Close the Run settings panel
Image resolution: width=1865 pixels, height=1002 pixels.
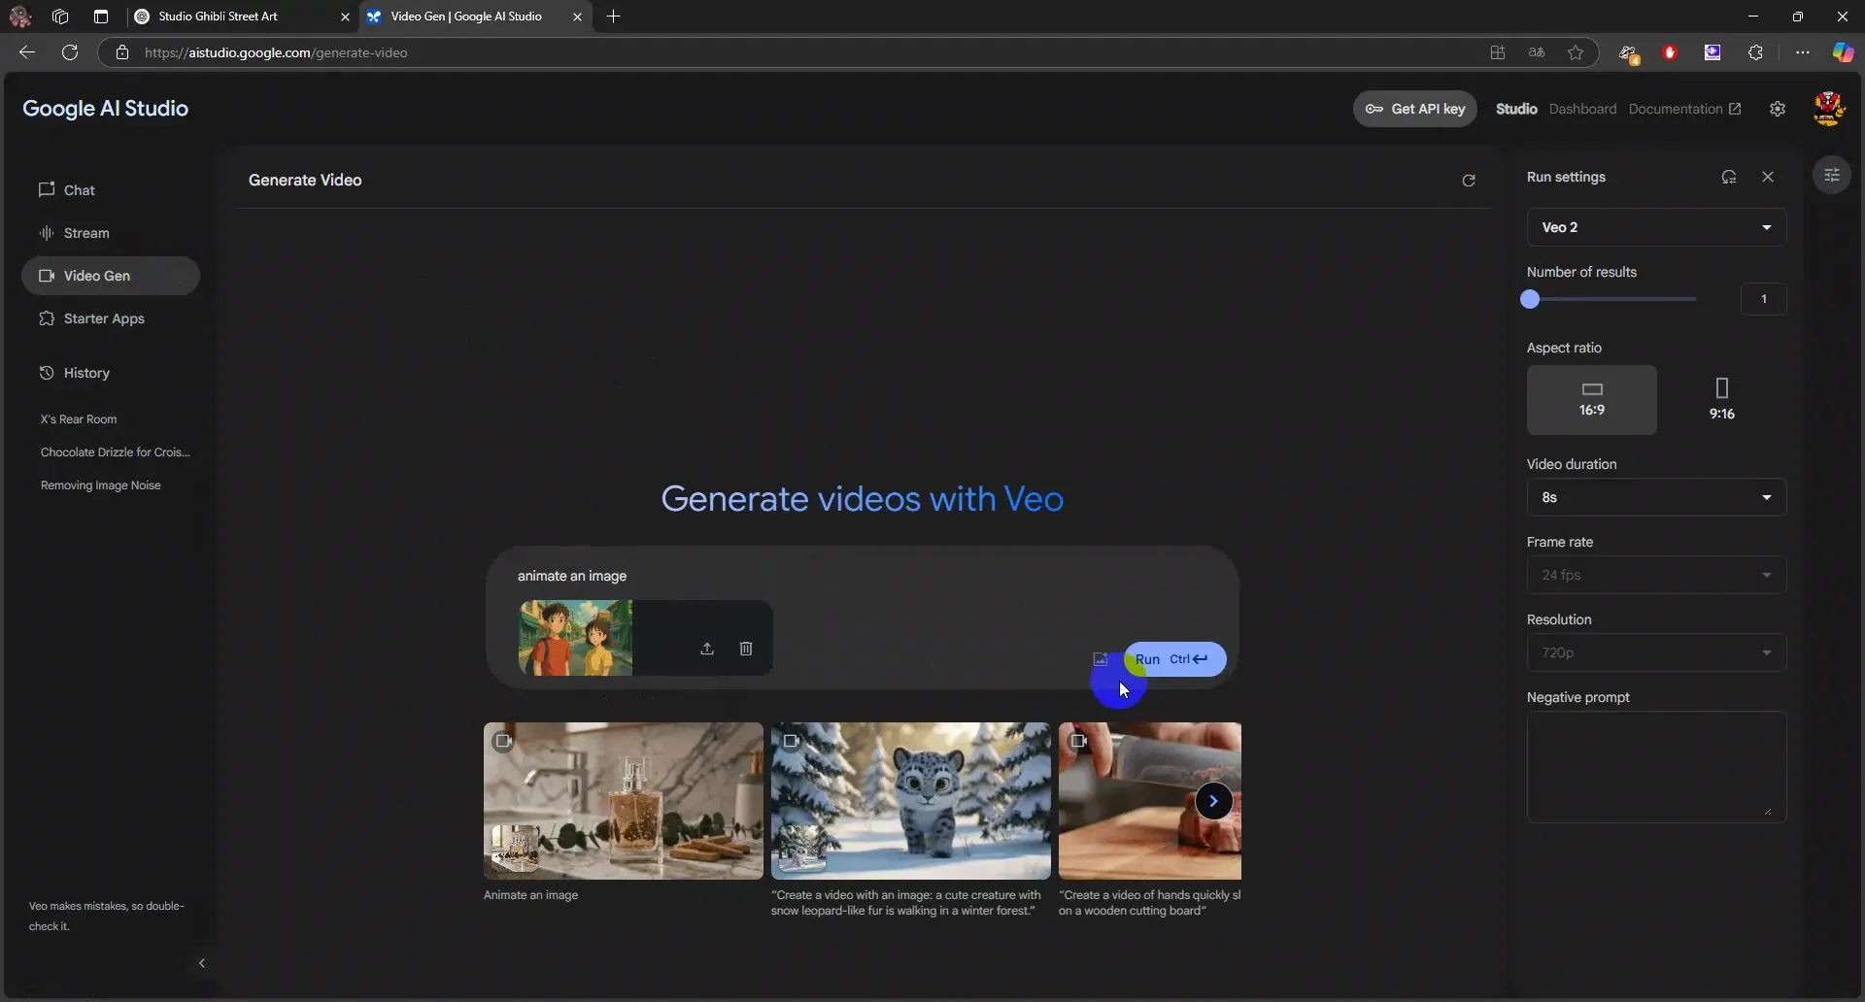pyautogui.click(x=1768, y=177)
